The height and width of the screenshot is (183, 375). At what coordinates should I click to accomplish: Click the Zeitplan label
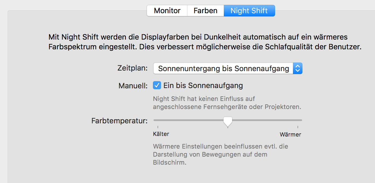132,68
